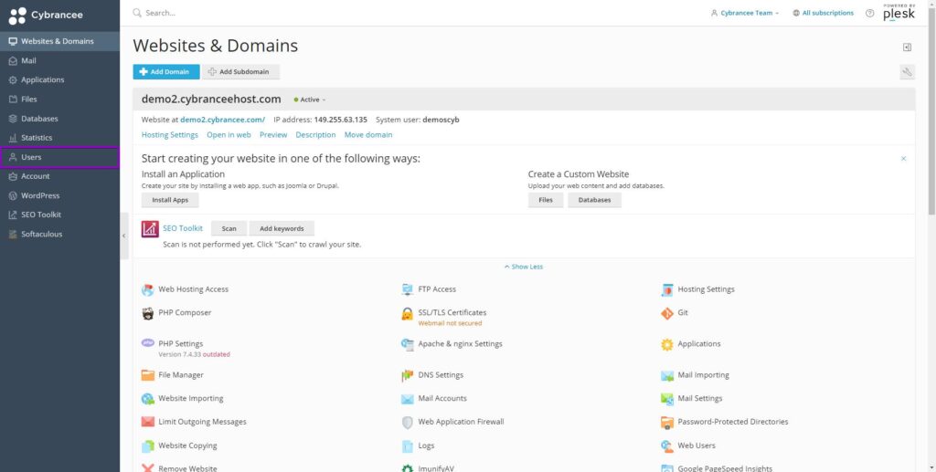Open WordPress in the sidebar
Viewport: 936px width, 472px height.
coord(59,195)
